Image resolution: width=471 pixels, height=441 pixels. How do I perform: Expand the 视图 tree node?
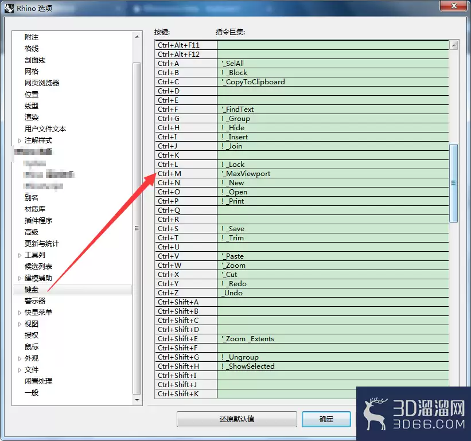[20, 324]
